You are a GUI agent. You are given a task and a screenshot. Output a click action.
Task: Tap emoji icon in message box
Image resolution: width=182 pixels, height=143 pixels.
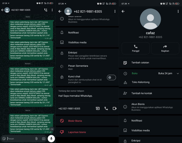4,139
